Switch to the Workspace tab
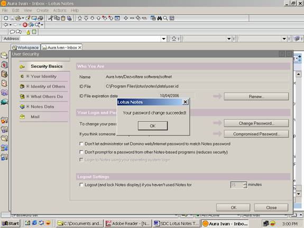 click(x=25, y=47)
